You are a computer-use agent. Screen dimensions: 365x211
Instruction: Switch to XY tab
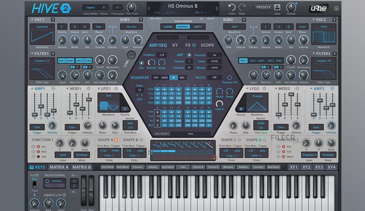click(175, 45)
